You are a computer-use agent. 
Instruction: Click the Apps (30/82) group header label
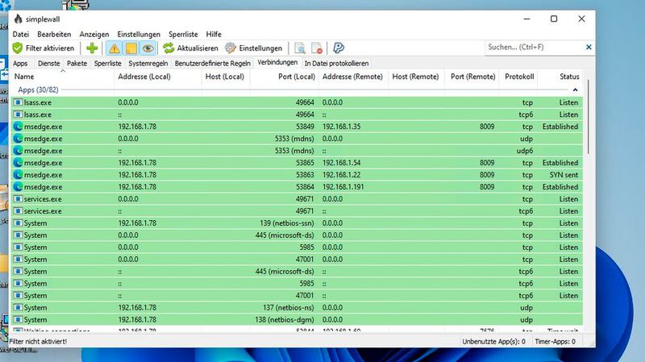(x=38, y=89)
